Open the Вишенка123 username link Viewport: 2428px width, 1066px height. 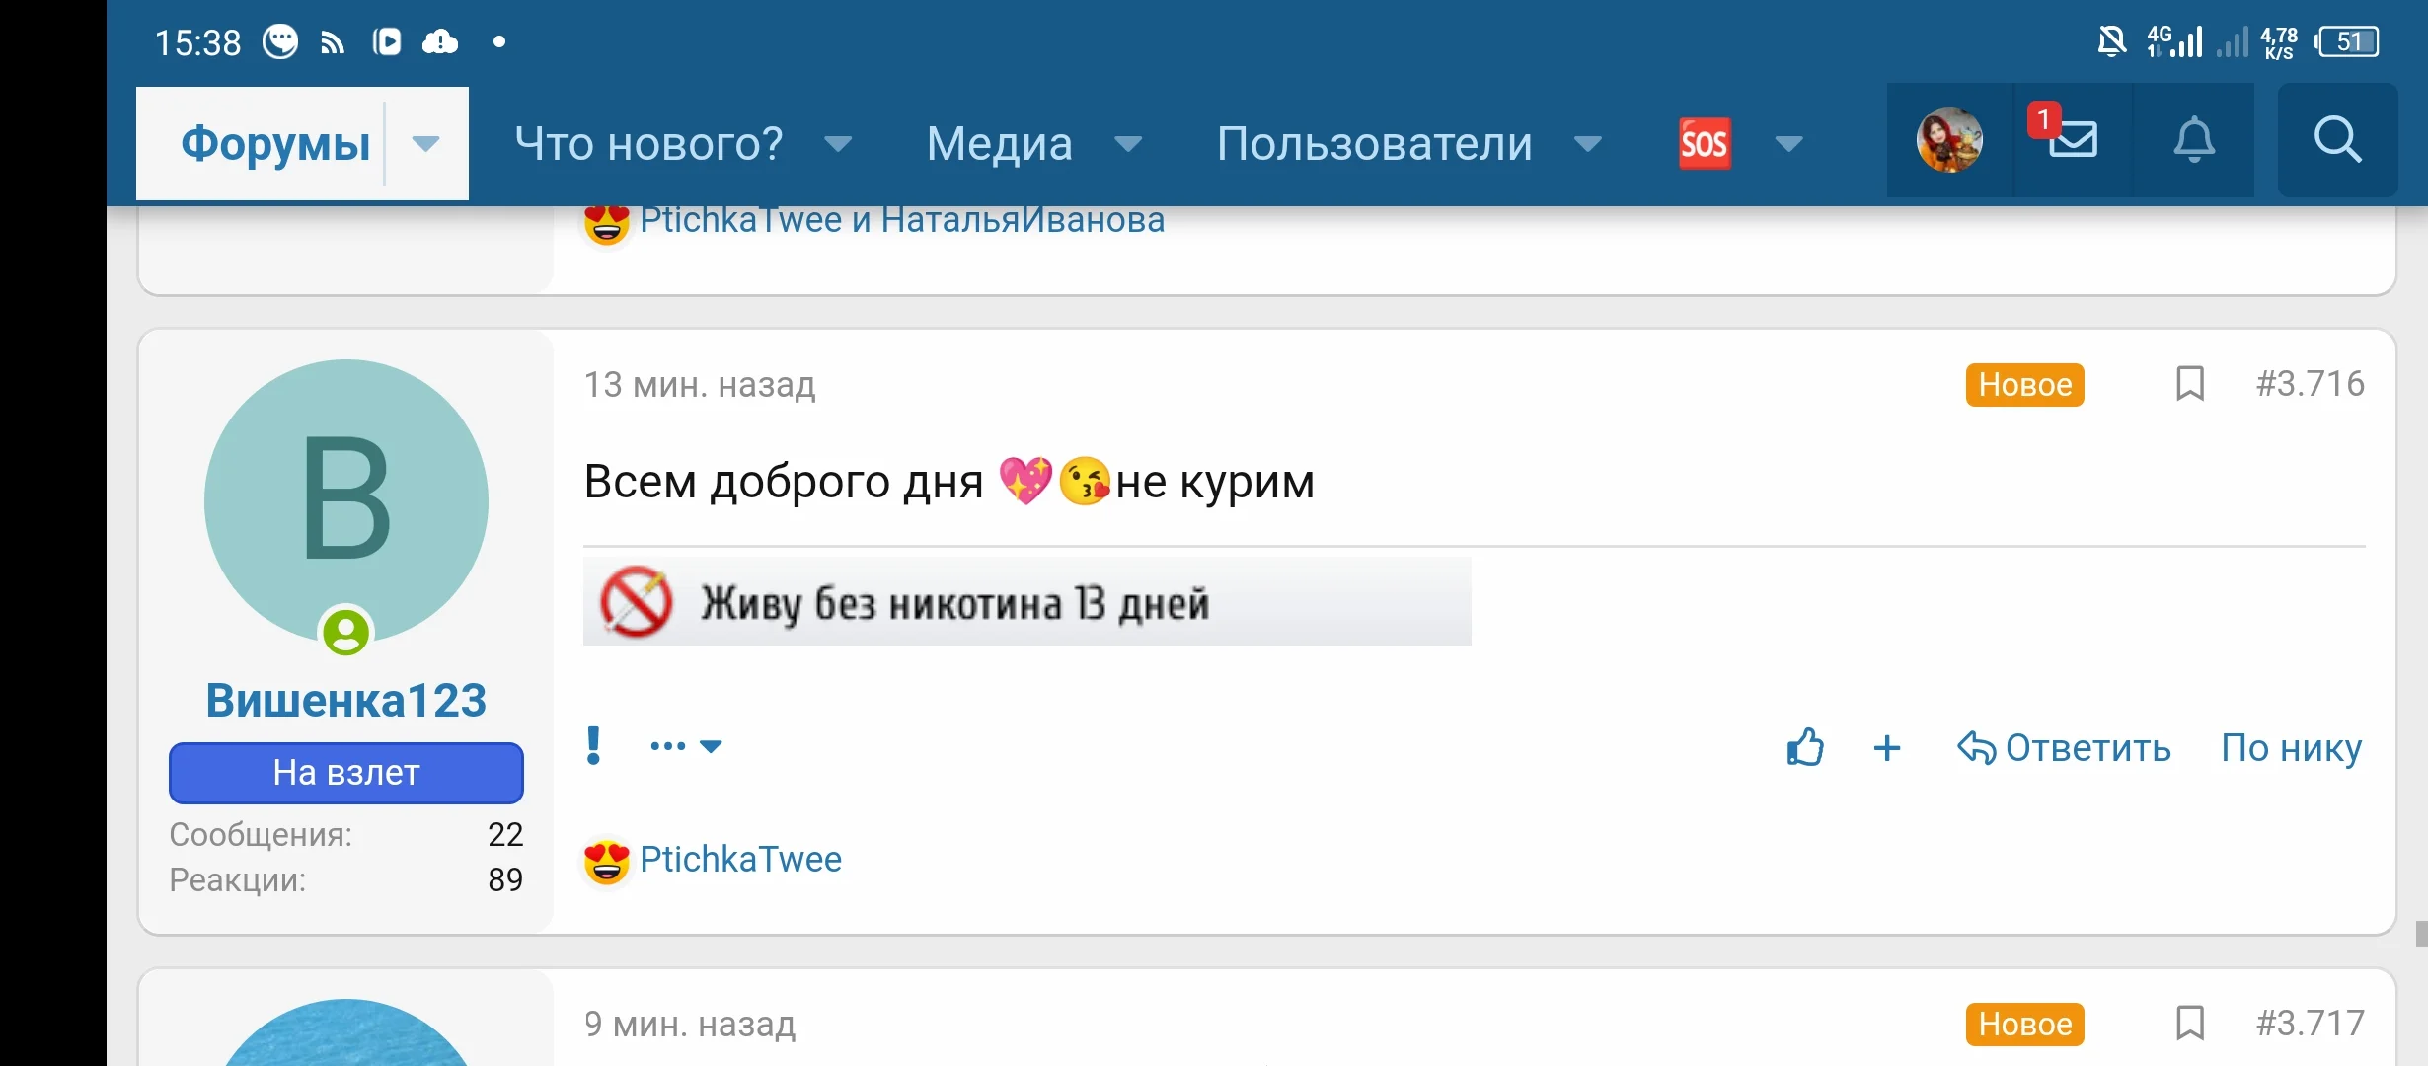345,700
